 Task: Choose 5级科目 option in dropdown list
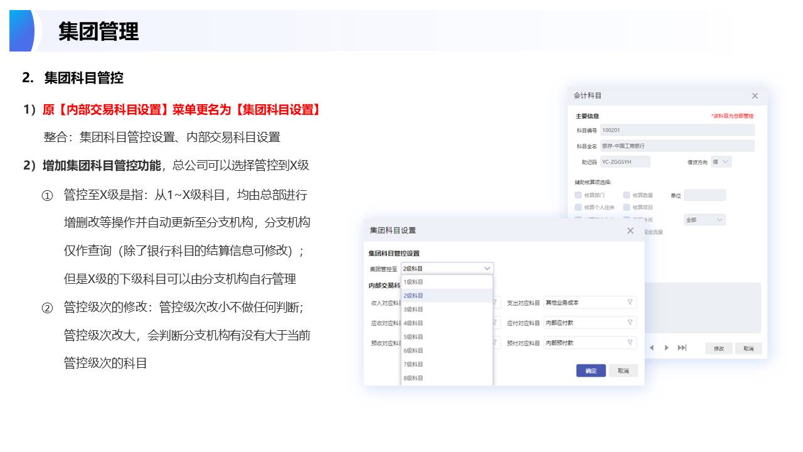(413, 337)
